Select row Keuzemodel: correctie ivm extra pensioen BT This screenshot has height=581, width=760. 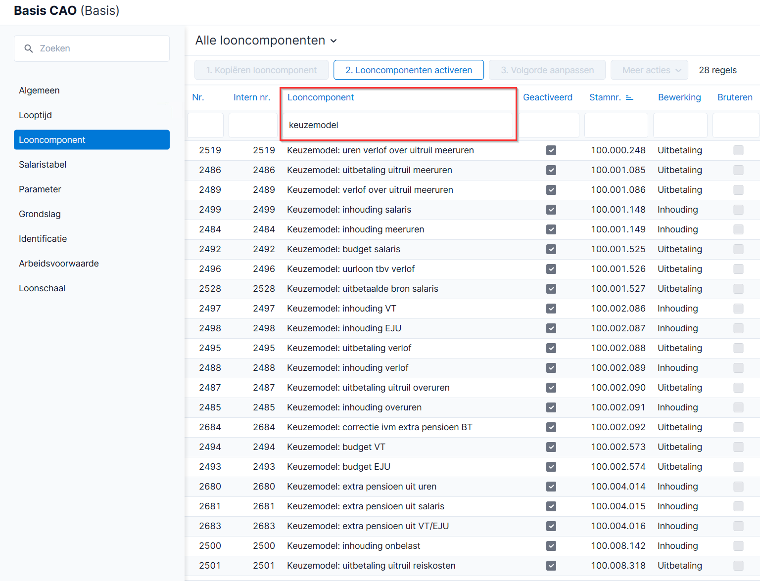point(473,427)
